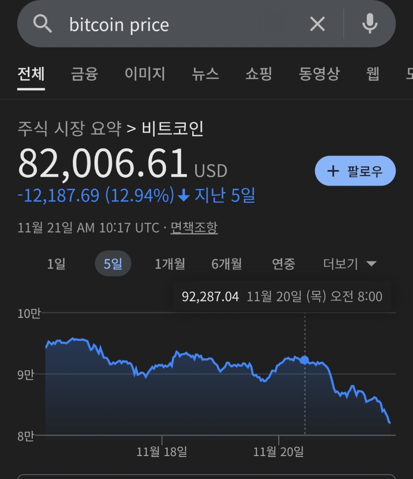Image resolution: width=413 pixels, height=479 pixels.
Task: Open the 면책조항 disclaimer link
Action: (x=194, y=228)
